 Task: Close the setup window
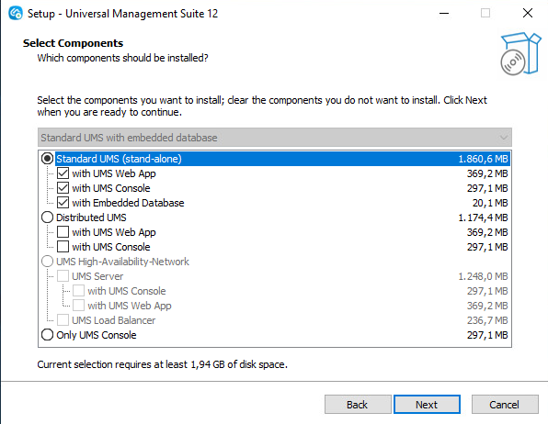coord(528,13)
